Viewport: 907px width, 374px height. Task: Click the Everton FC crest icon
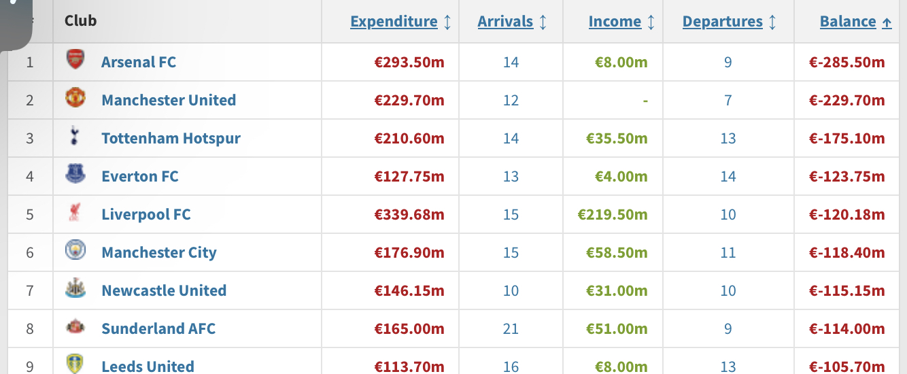point(75,174)
